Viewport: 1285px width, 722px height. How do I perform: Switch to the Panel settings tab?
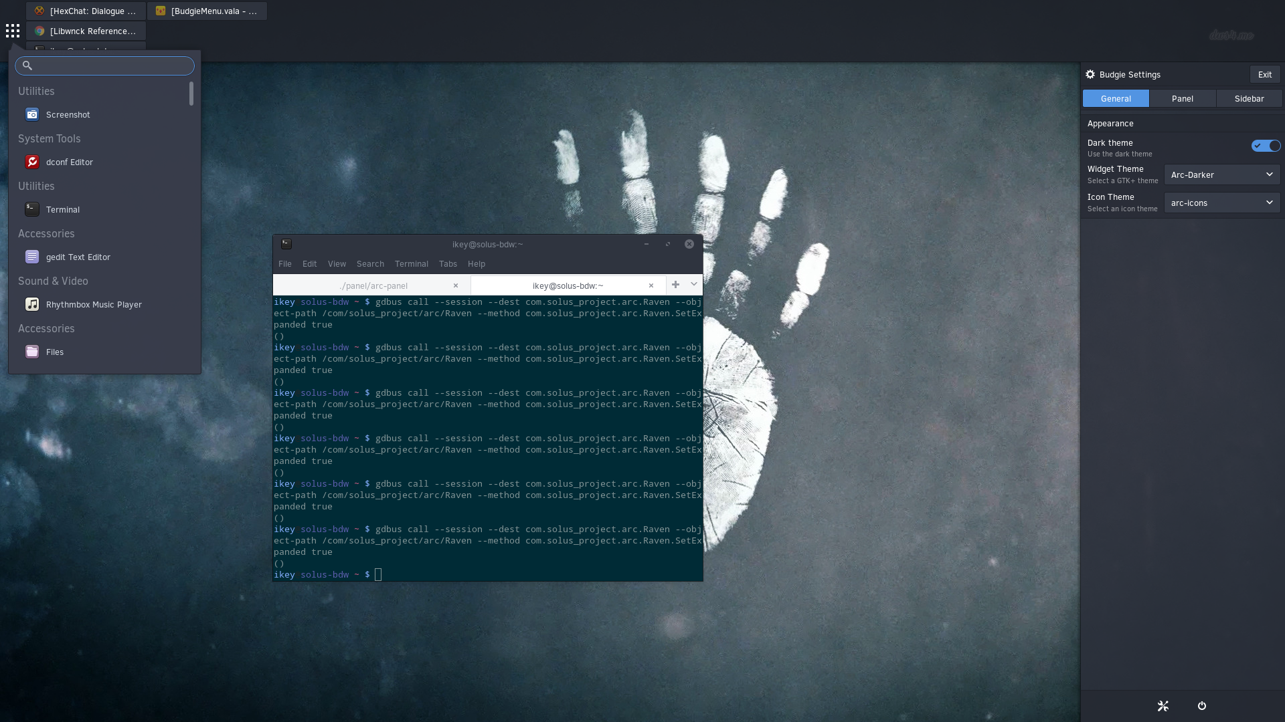coord(1183,98)
